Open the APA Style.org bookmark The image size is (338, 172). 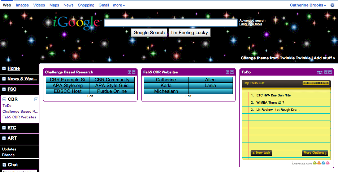pyautogui.click(x=68, y=86)
